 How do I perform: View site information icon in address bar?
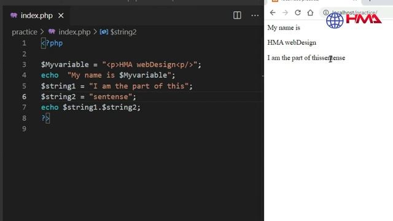pos(325,12)
